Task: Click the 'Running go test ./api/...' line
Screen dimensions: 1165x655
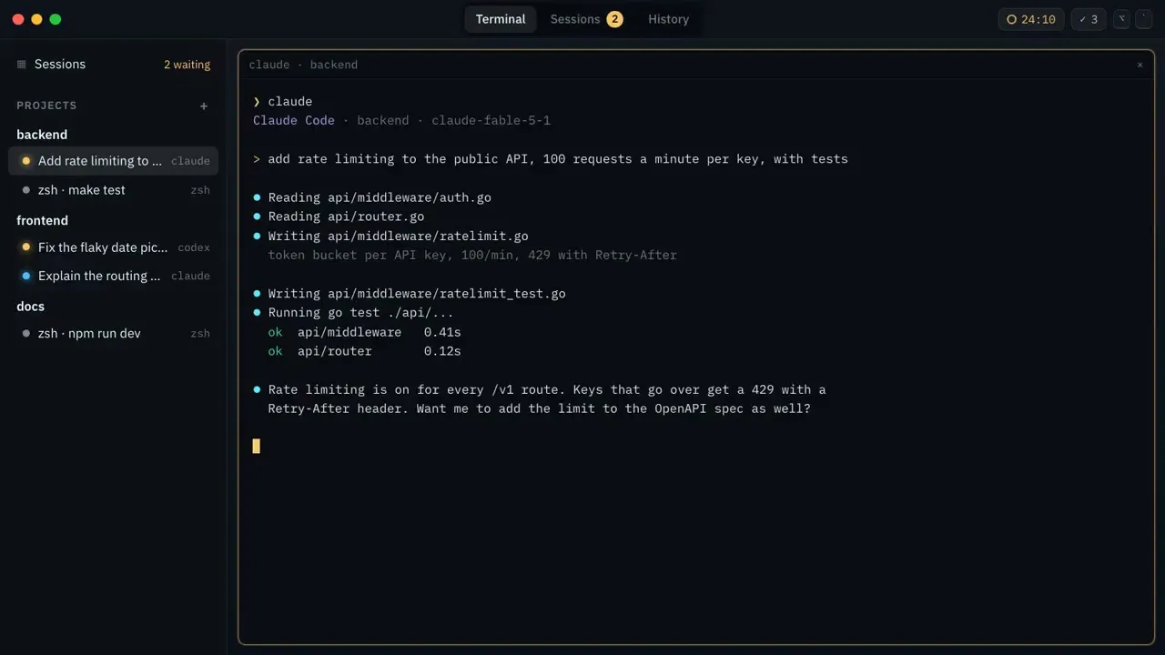Action: pos(353,313)
